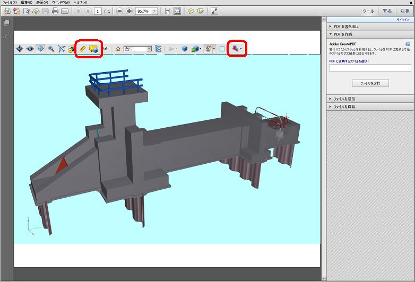Close the Adobe Reader window
Viewport: 415px width, 282px height.
pyautogui.click(x=411, y=2)
